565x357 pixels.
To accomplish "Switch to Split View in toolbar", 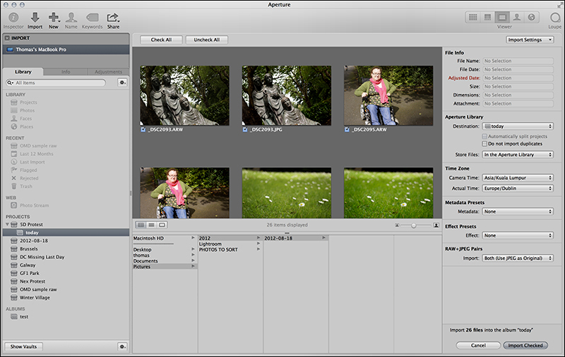I will point(487,17).
